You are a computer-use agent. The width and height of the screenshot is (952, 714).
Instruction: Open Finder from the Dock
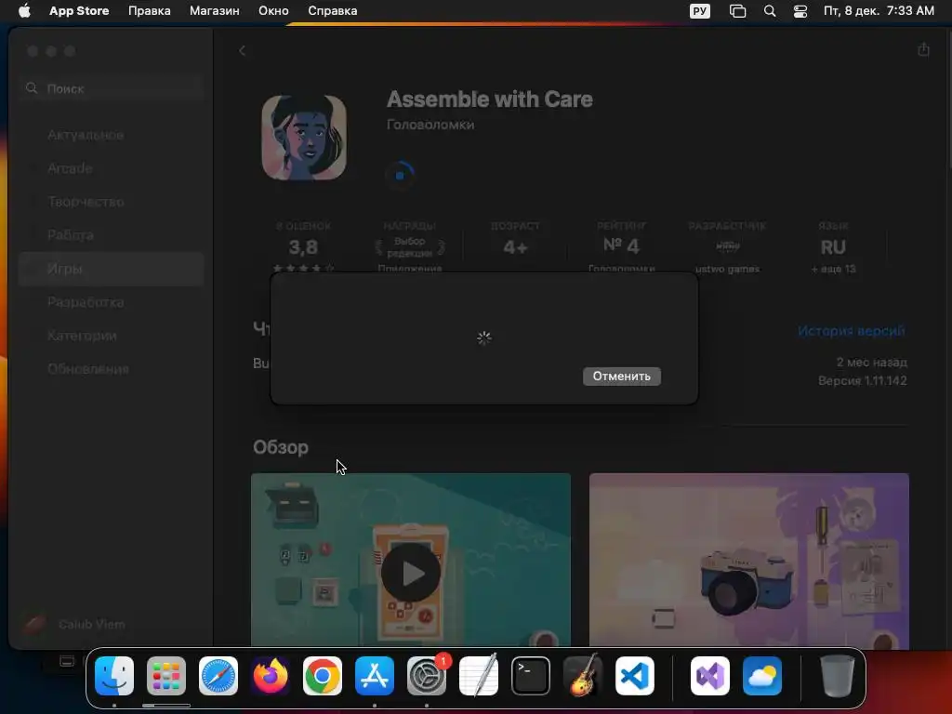point(114,676)
